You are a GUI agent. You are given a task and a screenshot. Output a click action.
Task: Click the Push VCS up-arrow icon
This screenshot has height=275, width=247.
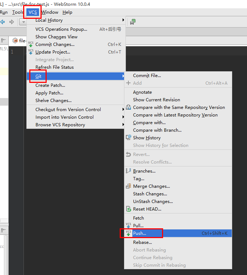(x=128, y=233)
